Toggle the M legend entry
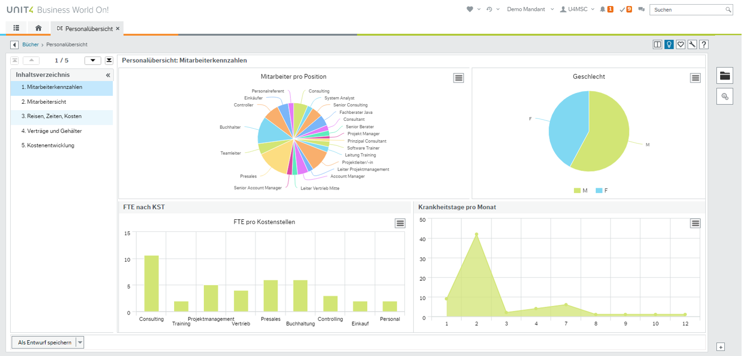The image size is (742, 356). [580, 191]
